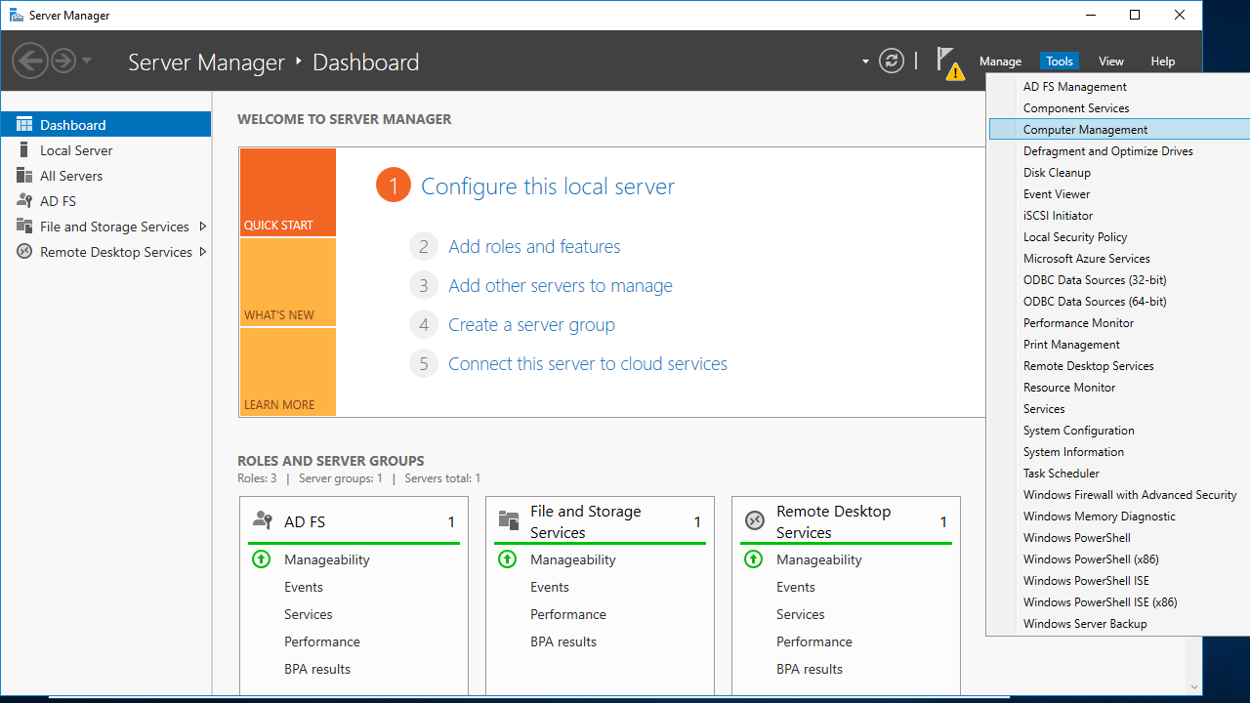Click the refresh dashboard icon

click(891, 62)
